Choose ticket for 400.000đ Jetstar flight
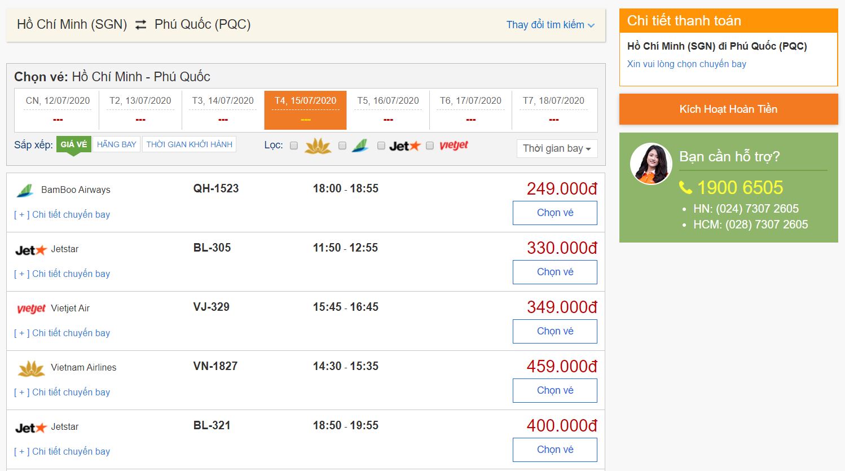Viewport: 845px width, 471px height. point(555,450)
